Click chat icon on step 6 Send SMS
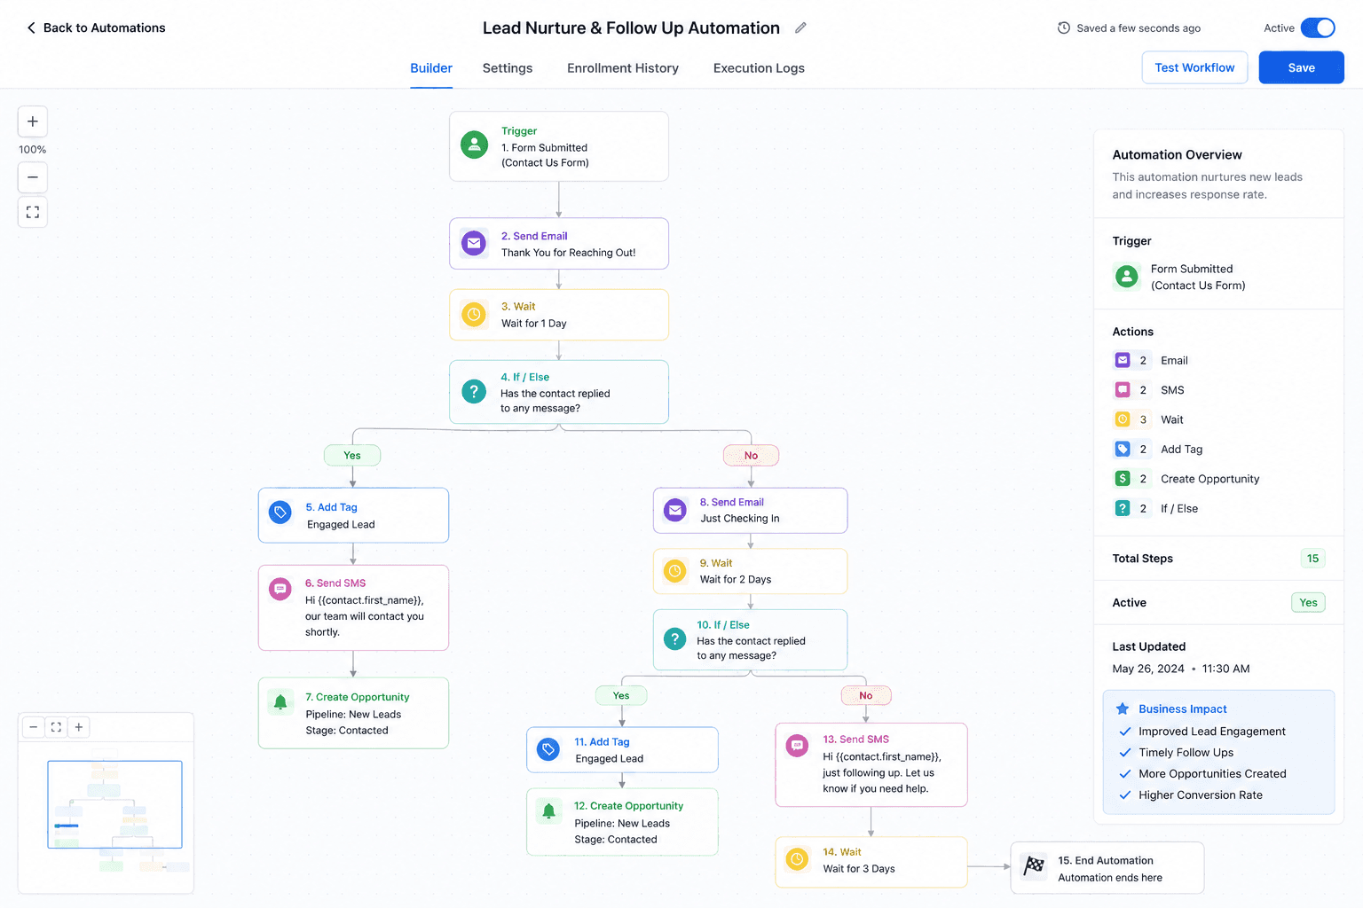This screenshot has width=1363, height=908. point(280,589)
